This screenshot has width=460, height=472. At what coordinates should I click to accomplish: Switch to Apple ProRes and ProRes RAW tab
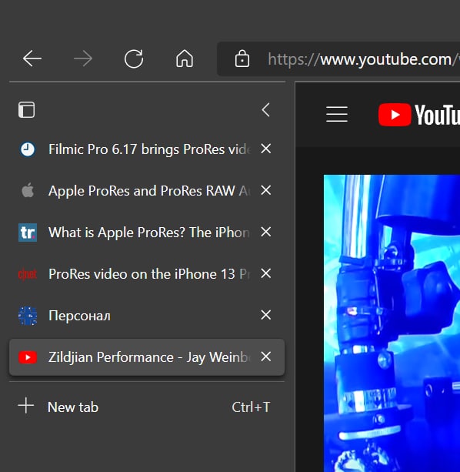(147, 190)
